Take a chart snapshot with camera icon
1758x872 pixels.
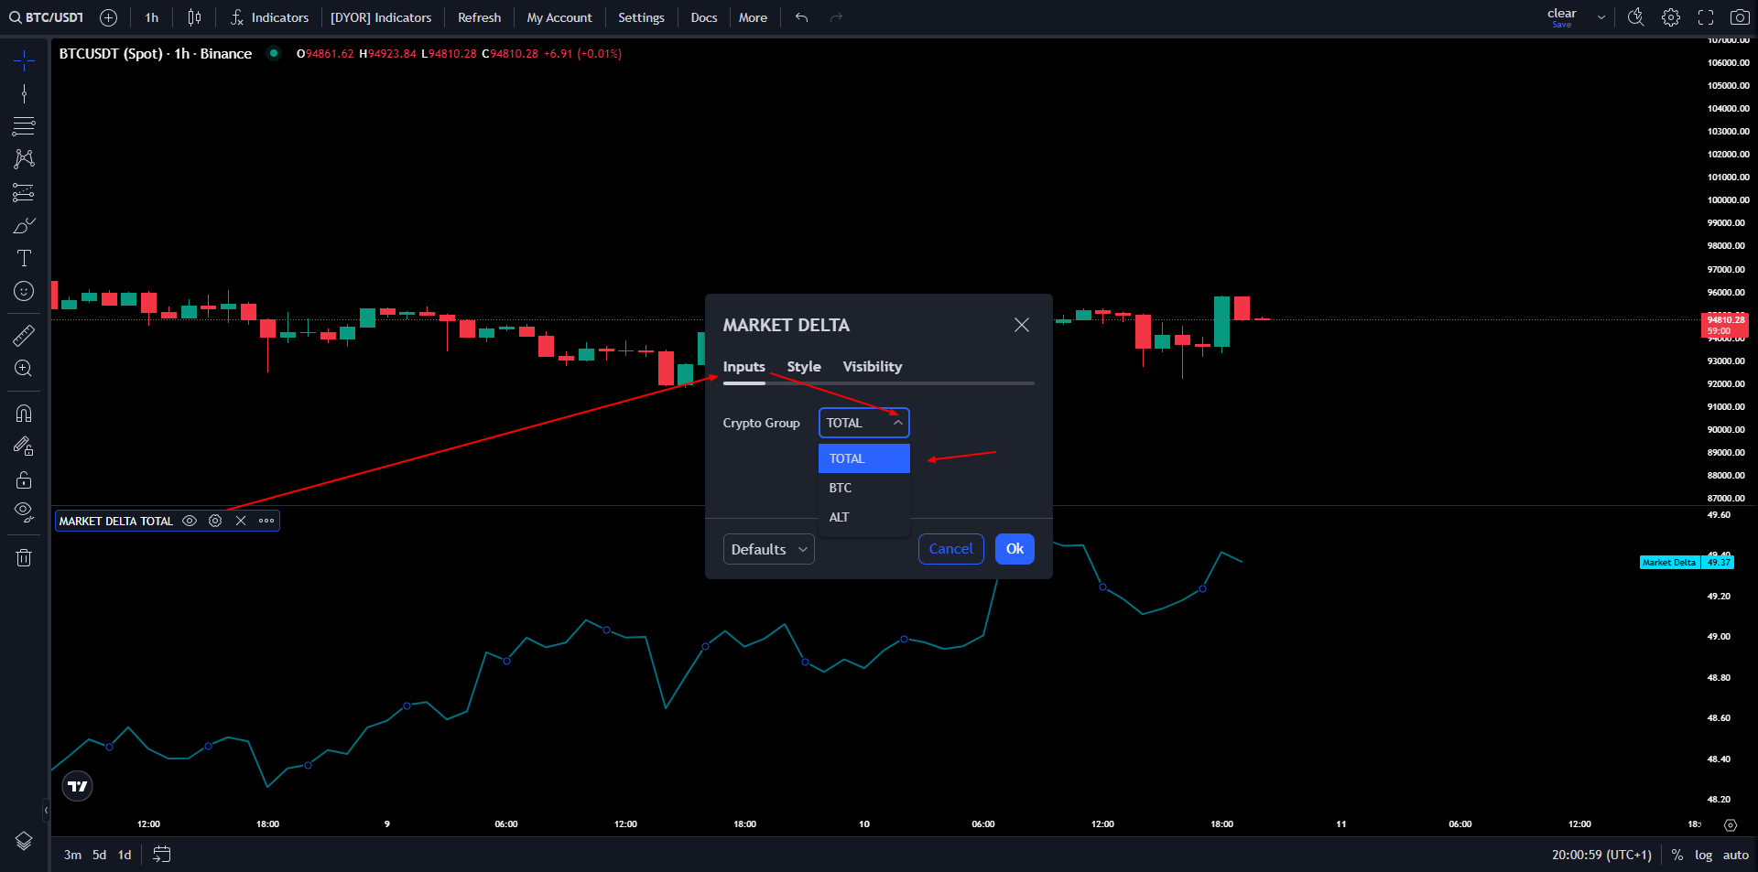(x=1740, y=17)
